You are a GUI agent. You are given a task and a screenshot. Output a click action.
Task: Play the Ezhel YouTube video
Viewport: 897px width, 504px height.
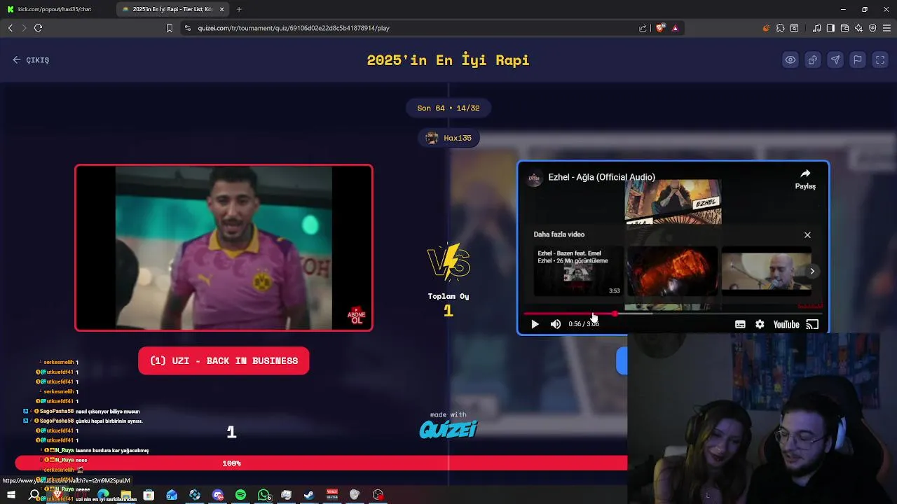tap(535, 324)
